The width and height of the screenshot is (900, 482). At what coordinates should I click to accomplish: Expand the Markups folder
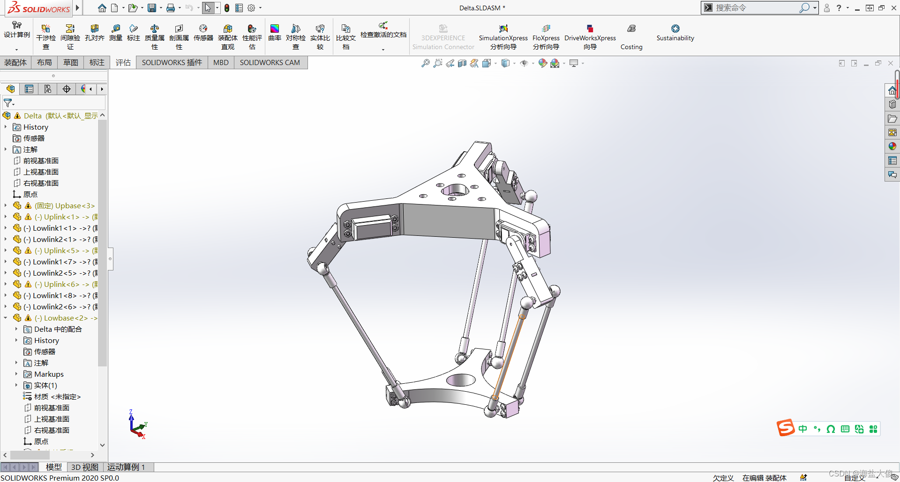coord(16,374)
